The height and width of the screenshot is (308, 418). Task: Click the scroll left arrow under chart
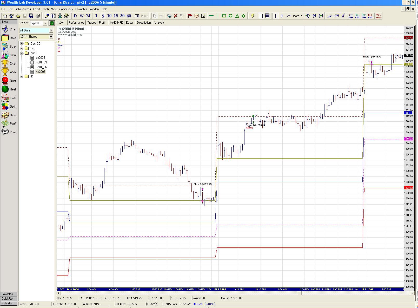[59, 293]
